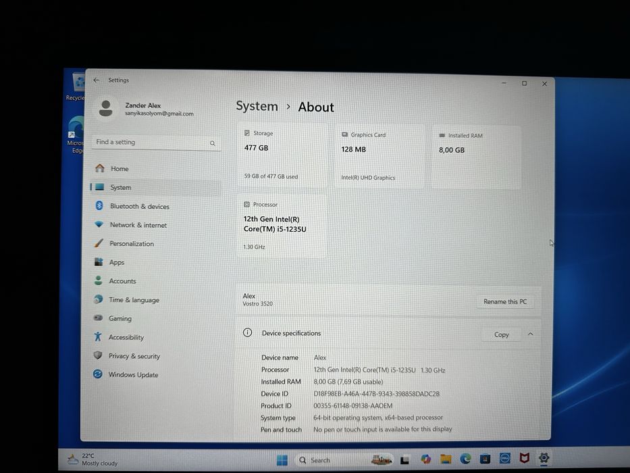Image resolution: width=630 pixels, height=473 pixels.
Task: Open the Zander Alex account profile picture
Action: [x=105, y=109]
